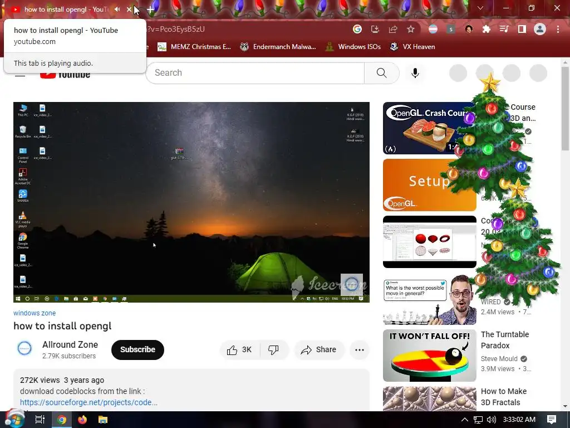The width and height of the screenshot is (570, 428).
Task: Open the clock showing 3:33:02 AM
Action: click(x=519, y=420)
